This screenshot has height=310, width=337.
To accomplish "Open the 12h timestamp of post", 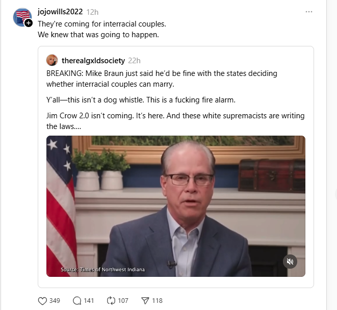I will (x=92, y=12).
